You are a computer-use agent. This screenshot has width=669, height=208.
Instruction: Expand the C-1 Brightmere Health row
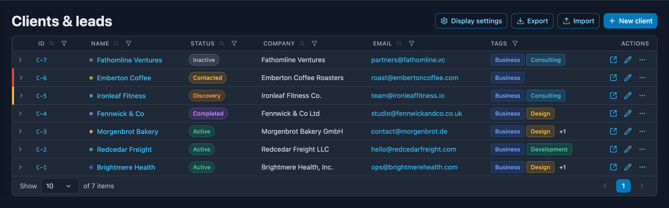click(20, 167)
